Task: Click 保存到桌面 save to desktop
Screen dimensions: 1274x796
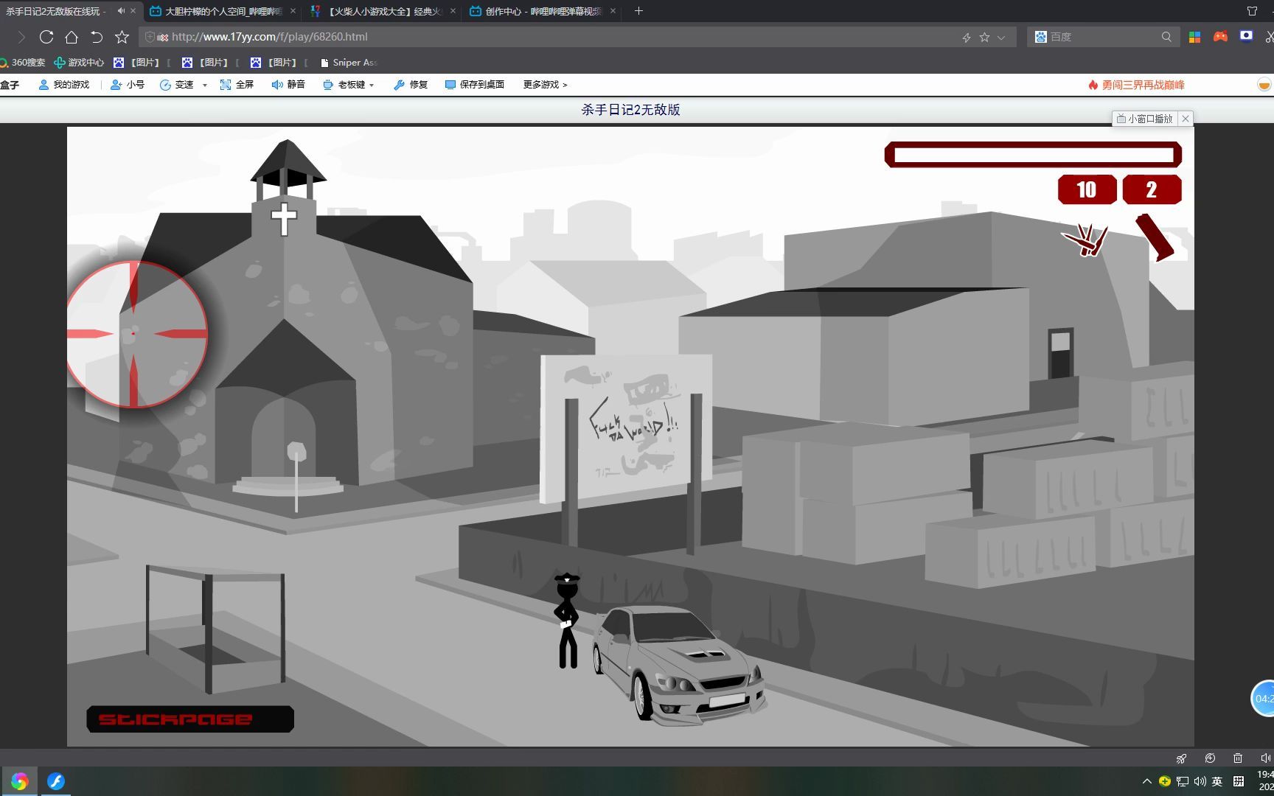Action: pos(475,85)
